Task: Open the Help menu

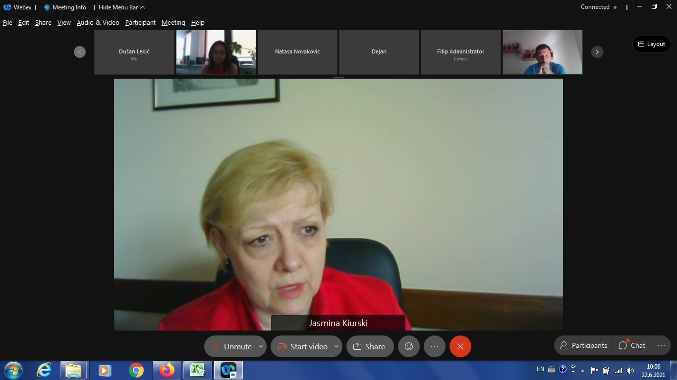Action: tap(198, 22)
